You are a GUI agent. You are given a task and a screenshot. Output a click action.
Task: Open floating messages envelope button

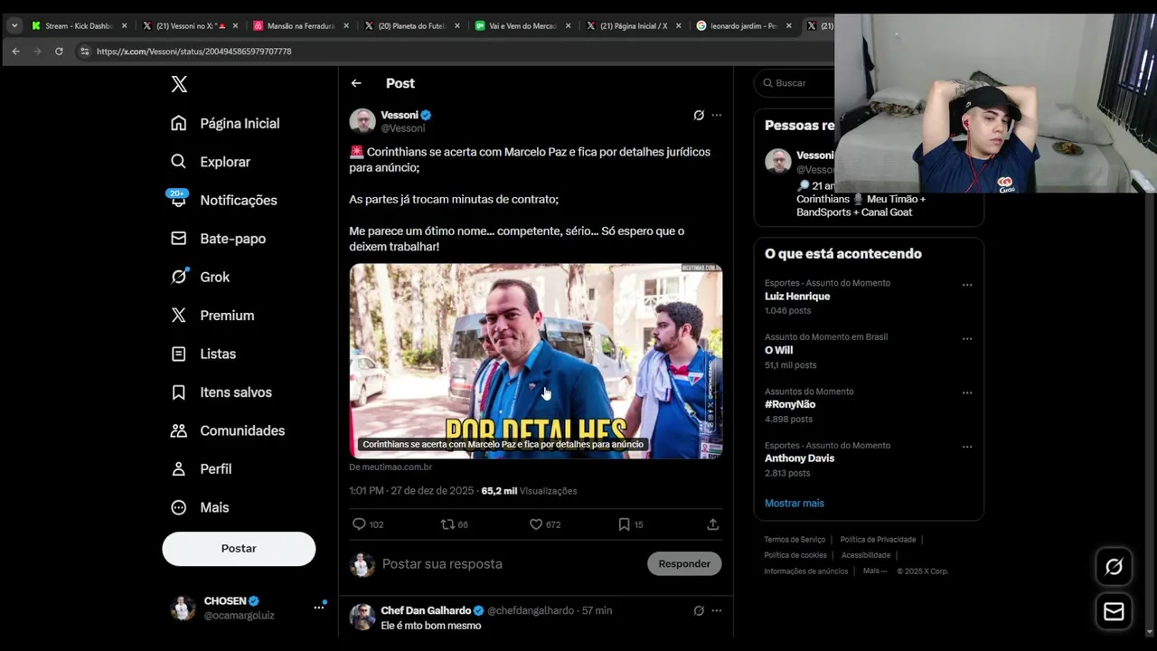pyautogui.click(x=1114, y=612)
